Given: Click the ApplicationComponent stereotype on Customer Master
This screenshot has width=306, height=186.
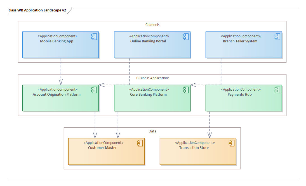Looking at the screenshot, I should pos(103,143).
